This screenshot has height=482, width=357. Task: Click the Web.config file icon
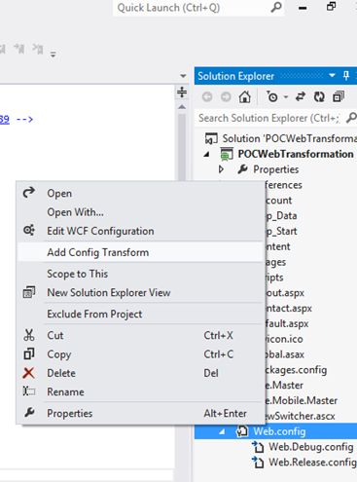pos(242,431)
